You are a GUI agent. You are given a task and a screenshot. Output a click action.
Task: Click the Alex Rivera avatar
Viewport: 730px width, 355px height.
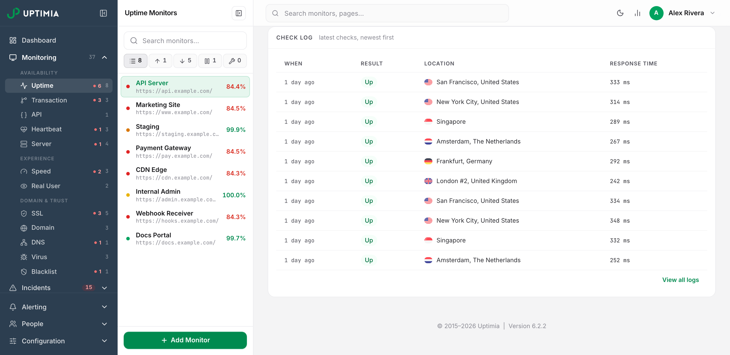[x=656, y=13]
